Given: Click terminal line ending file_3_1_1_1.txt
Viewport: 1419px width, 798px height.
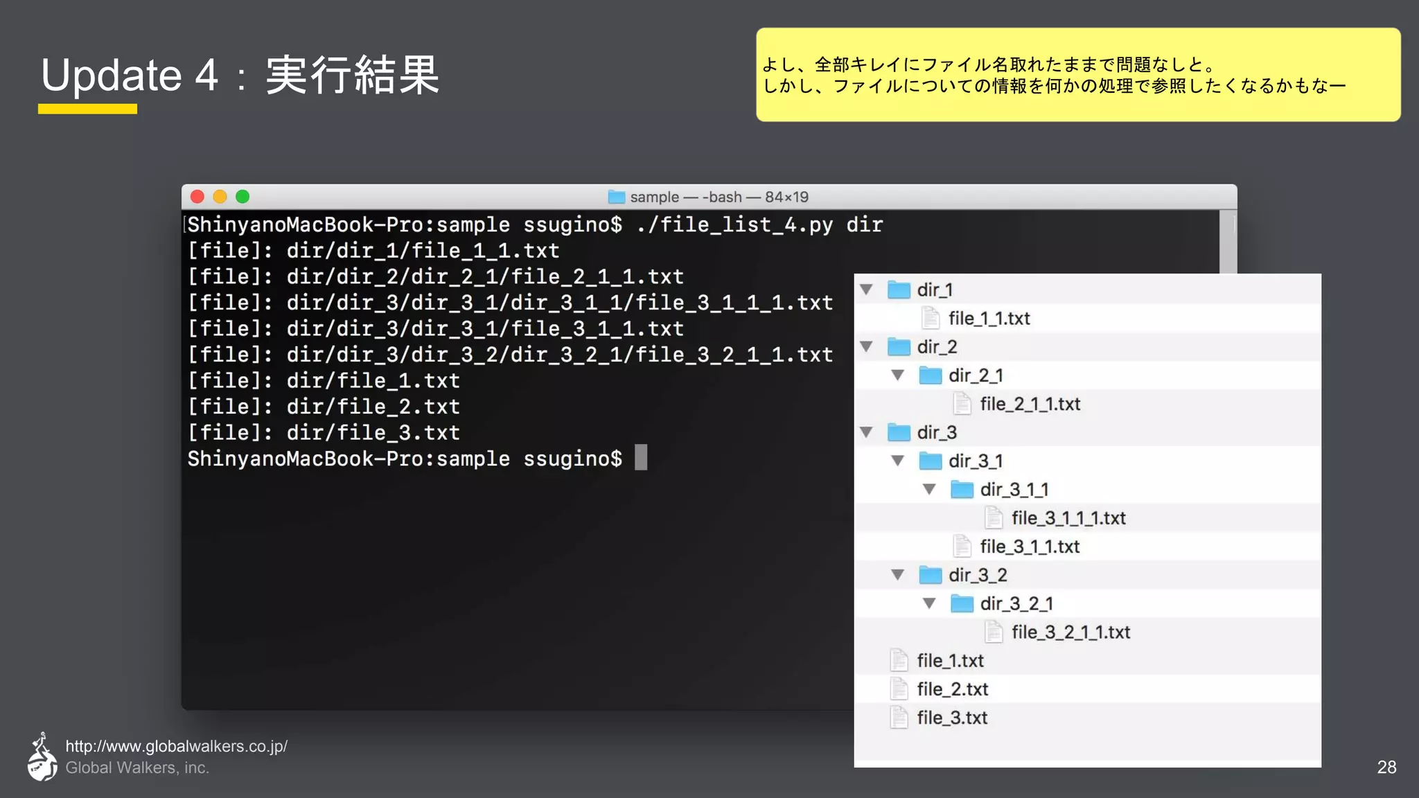Looking at the screenshot, I should 511,302.
